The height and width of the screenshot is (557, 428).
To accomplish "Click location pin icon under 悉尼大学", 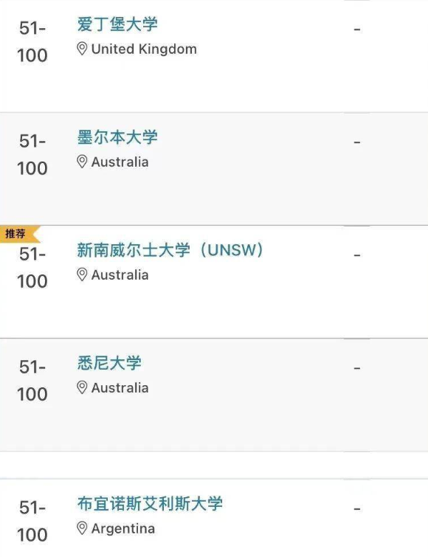I will pos(82,388).
